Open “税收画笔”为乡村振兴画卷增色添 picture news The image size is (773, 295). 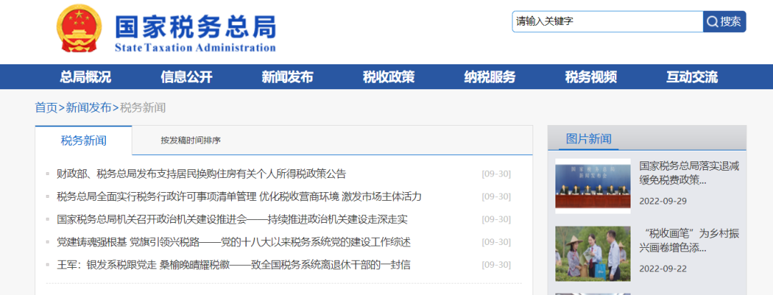point(689,241)
